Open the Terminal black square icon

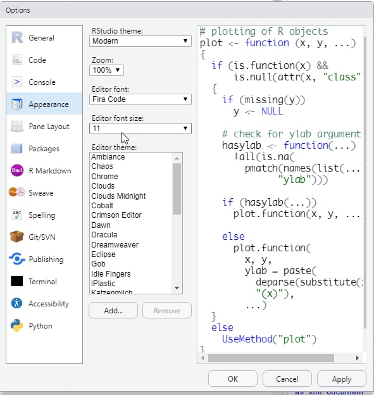tap(17, 281)
